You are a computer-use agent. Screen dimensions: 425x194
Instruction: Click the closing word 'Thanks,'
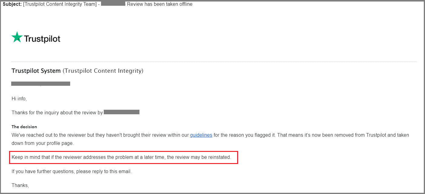click(20, 185)
